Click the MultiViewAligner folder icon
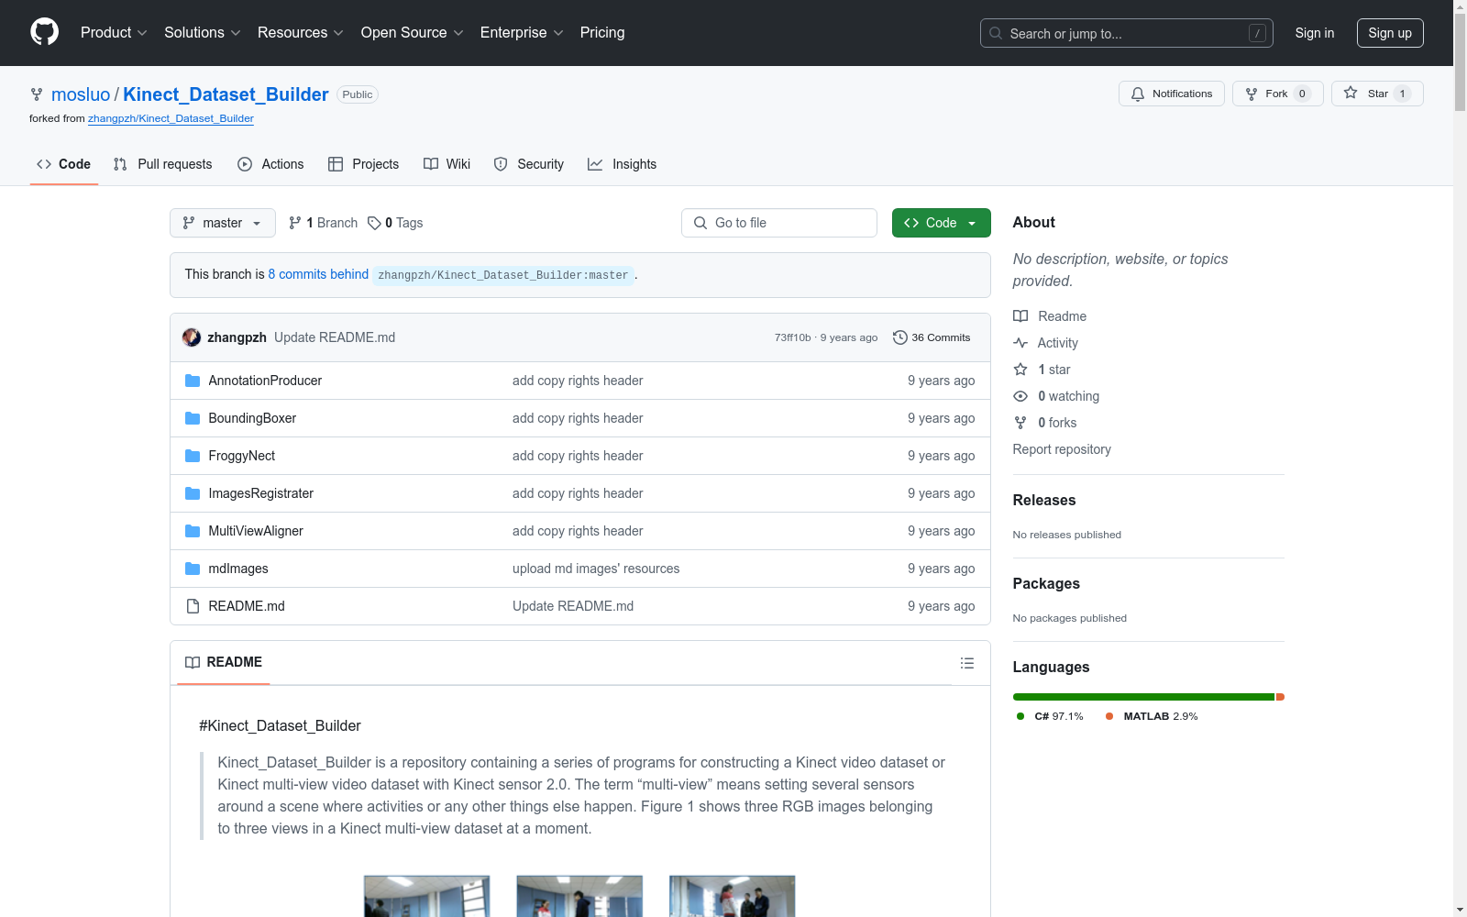 click(x=193, y=531)
